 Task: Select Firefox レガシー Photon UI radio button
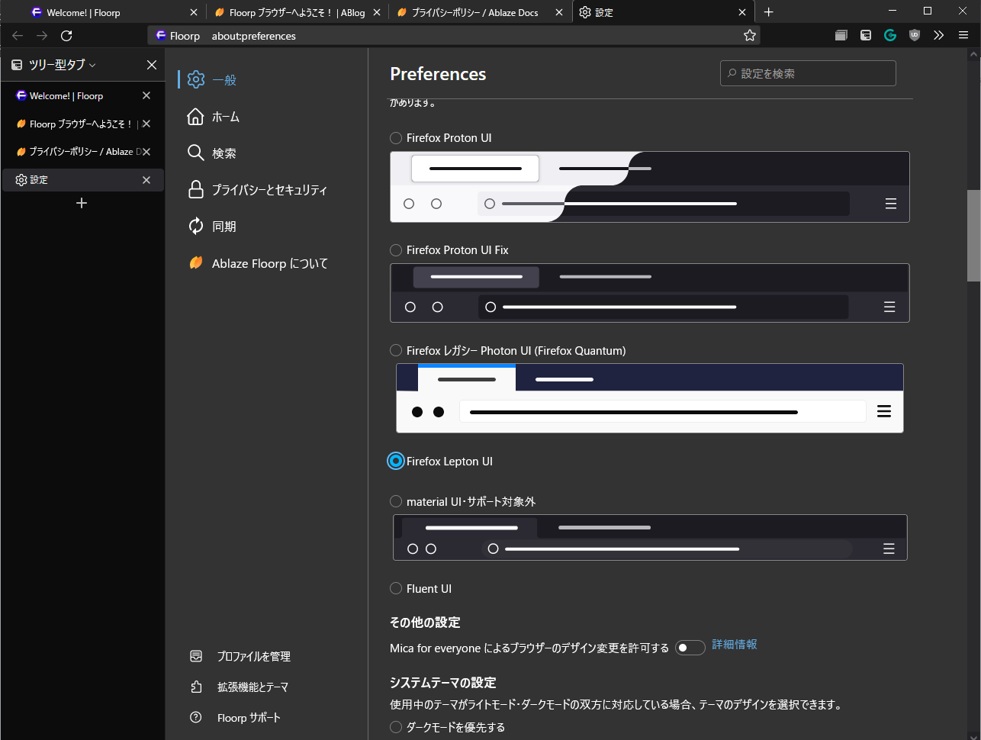[396, 350]
